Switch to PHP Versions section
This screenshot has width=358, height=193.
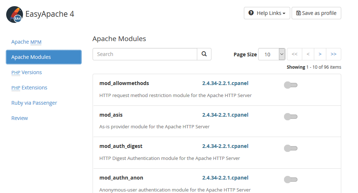click(x=27, y=72)
